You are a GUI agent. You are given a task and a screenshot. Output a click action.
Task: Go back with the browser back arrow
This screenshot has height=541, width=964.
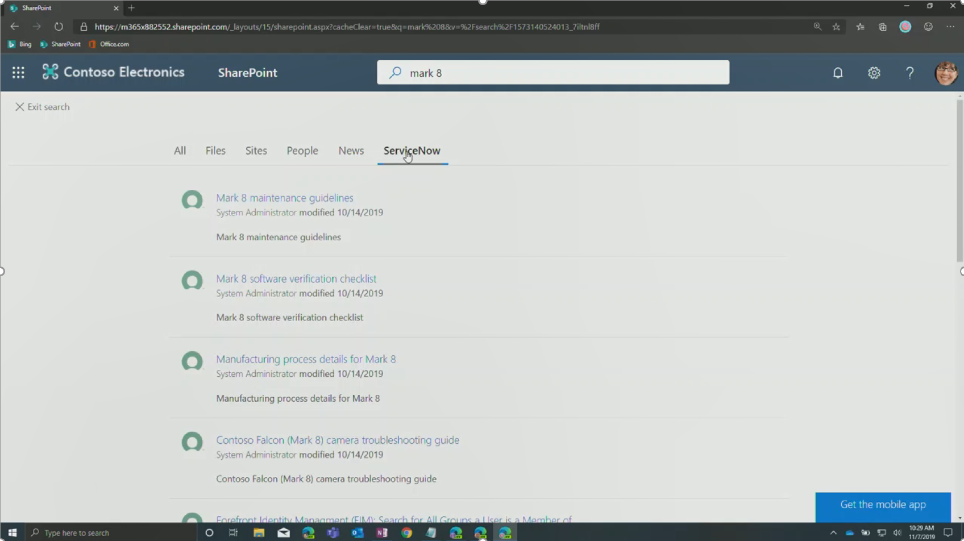click(x=15, y=27)
